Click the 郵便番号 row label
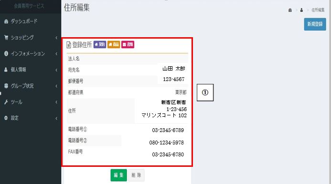Screen dimensions: 331x184 click(x=75, y=81)
